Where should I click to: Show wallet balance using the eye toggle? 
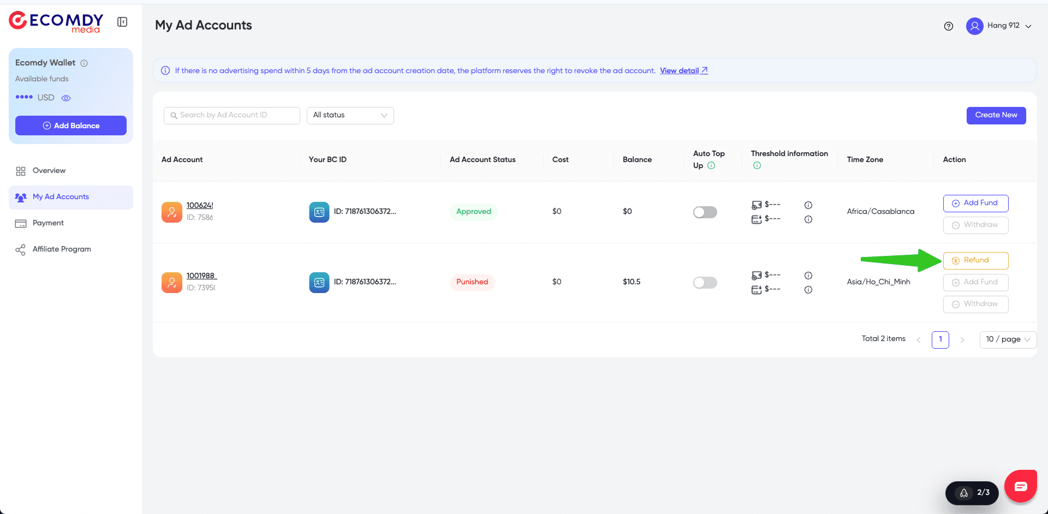(66, 98)
